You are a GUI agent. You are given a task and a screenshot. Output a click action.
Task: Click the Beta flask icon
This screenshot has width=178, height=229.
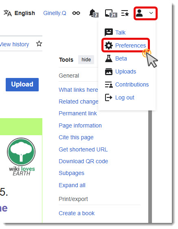[x=109, y=58]
